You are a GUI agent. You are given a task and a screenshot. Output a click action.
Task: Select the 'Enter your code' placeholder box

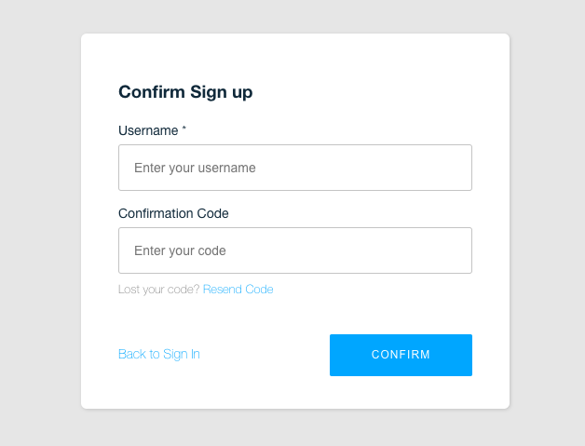point(294,250)
